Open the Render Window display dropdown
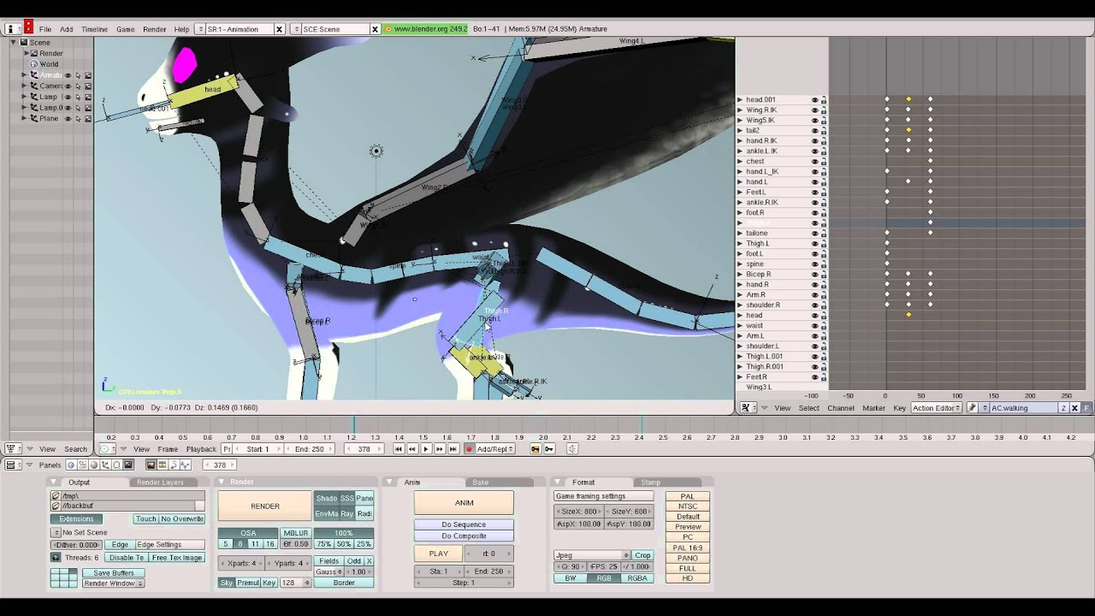 click(113, 583)
